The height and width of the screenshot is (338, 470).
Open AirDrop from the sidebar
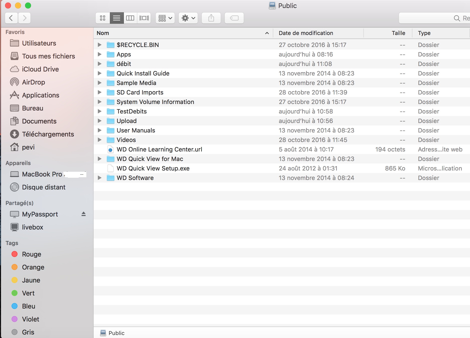33,82
